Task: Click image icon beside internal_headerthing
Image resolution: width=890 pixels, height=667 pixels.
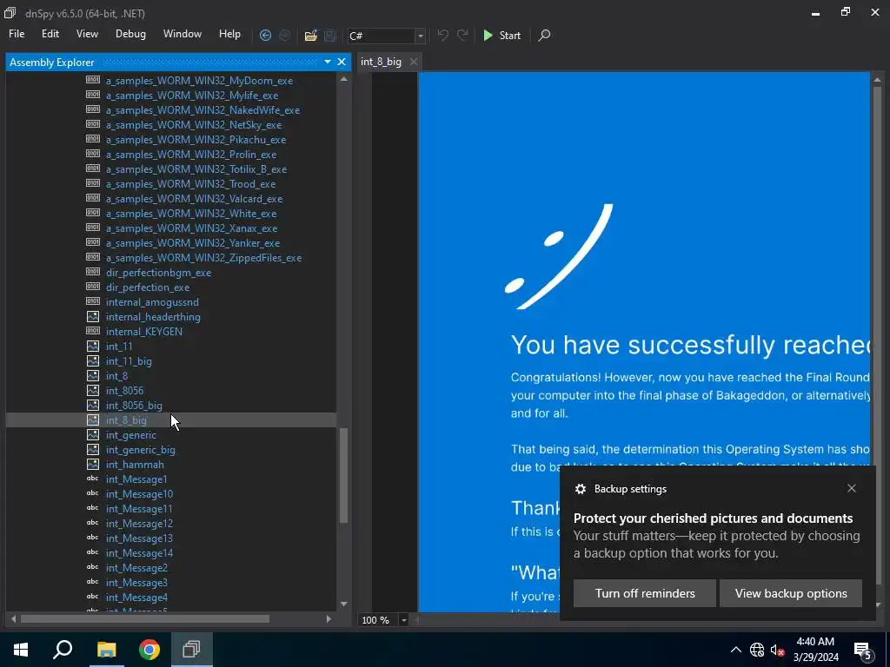Action: click(92, 316)
